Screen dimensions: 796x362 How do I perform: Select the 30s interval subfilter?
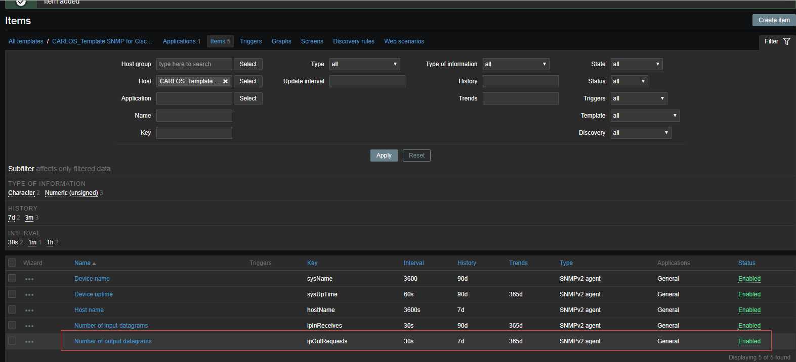[13, 242]
